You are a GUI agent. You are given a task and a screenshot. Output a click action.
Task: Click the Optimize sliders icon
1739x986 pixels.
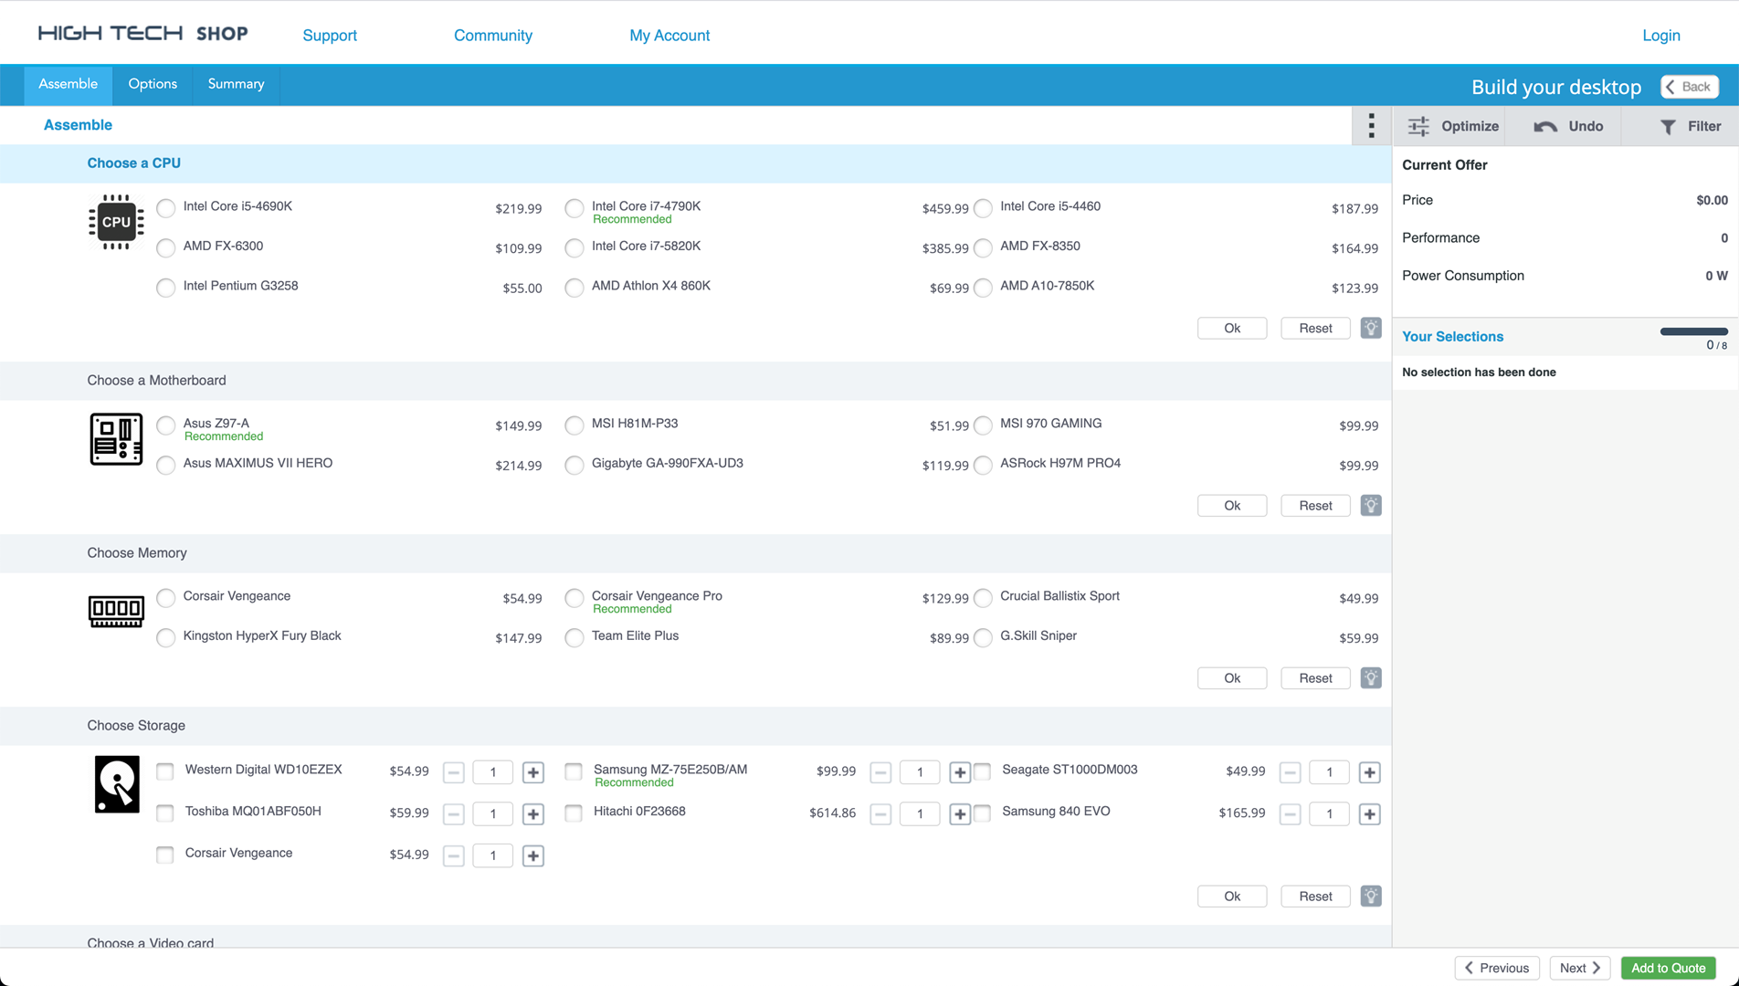click(x=1418, y=126)
